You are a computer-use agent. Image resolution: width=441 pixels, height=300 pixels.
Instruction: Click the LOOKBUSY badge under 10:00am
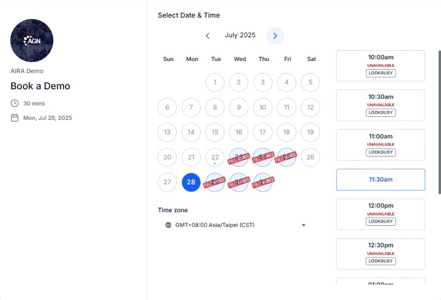(380, 73)
